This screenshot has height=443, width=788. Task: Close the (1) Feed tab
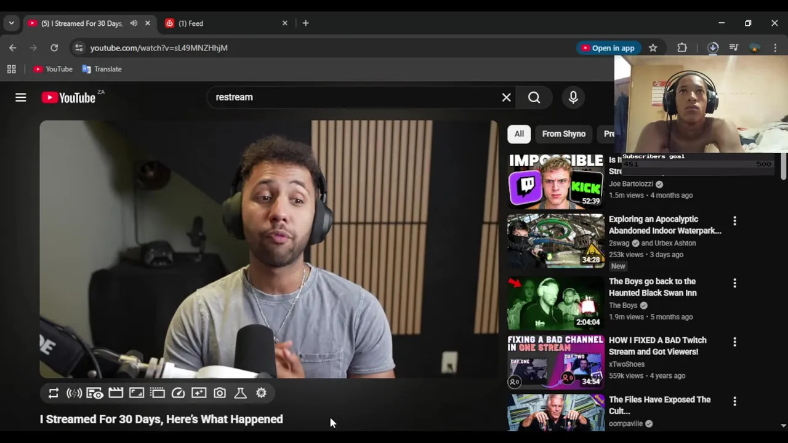click(284, 23)
